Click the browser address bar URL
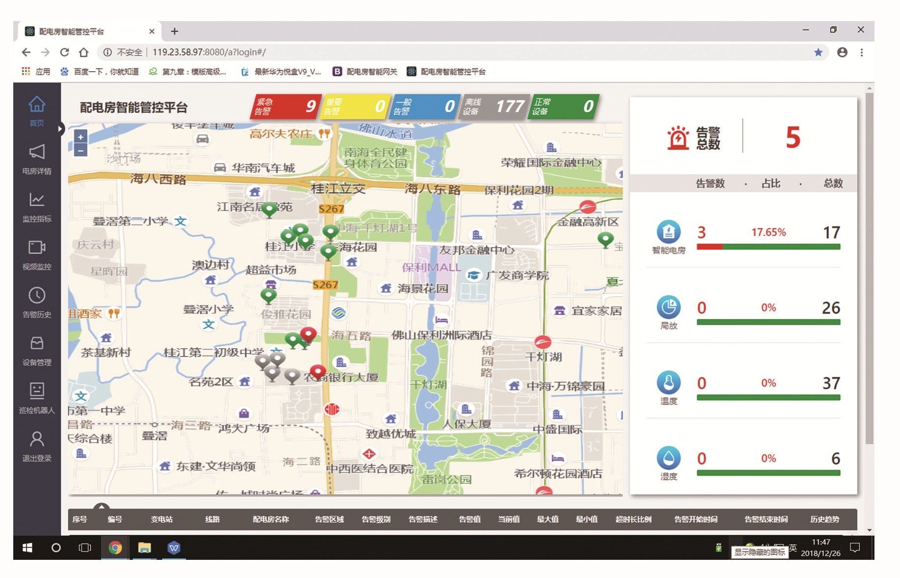The height and width of the screenshot is (578, 900). (x=209, y=52)
